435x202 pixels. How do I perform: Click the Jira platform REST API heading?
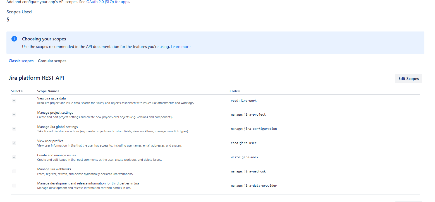click(36, 78)
